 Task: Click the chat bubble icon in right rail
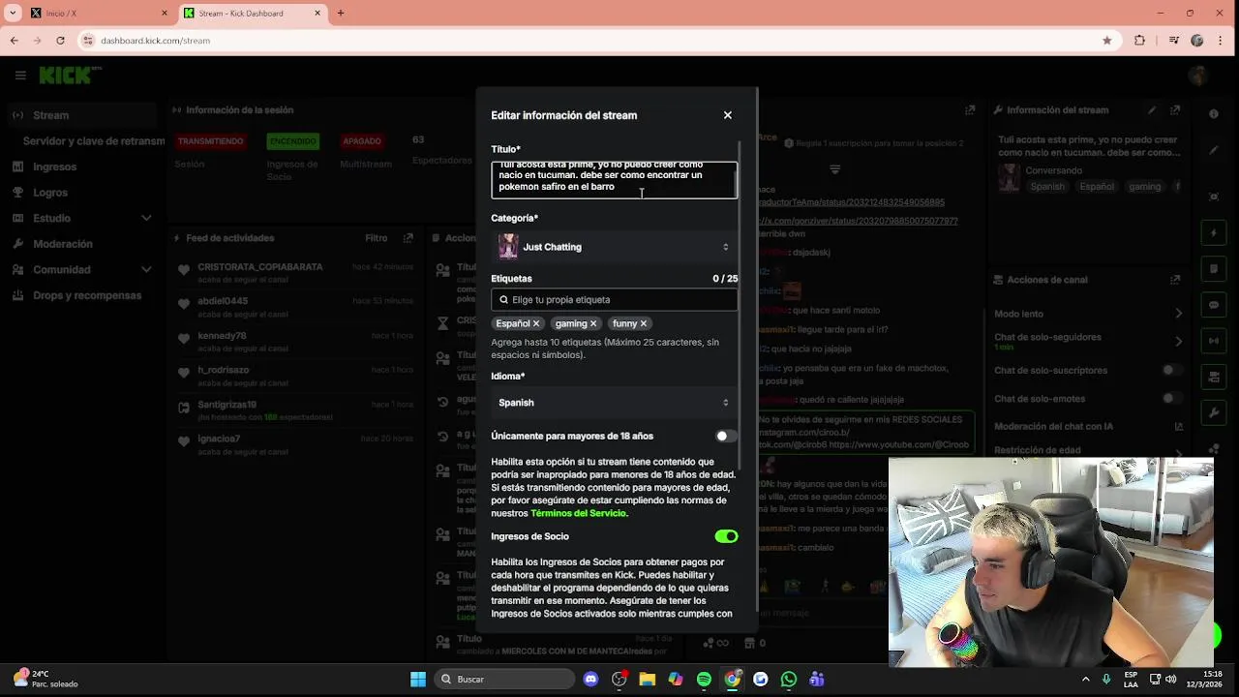tap(1214, 305)
